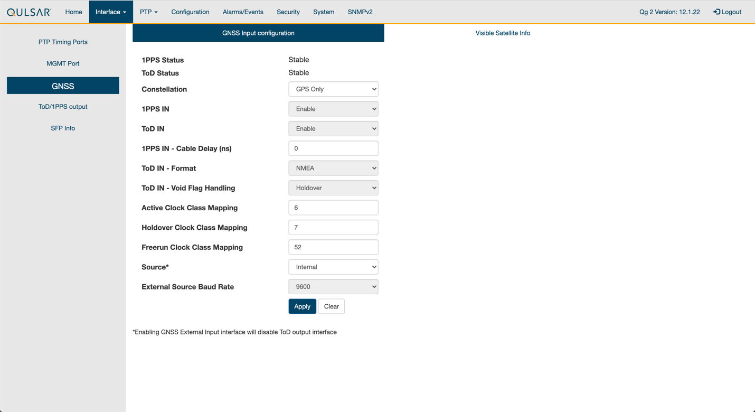Screen dimensions: 755x412
Task: Focus the Active Clock Class Mapping field
Action: click(333, 208)
